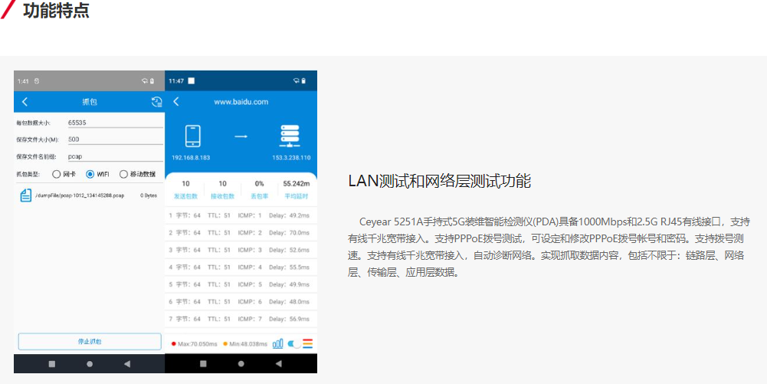
Task: Tap back arrow beside www.baidu.com
Action: click(176, 102)
